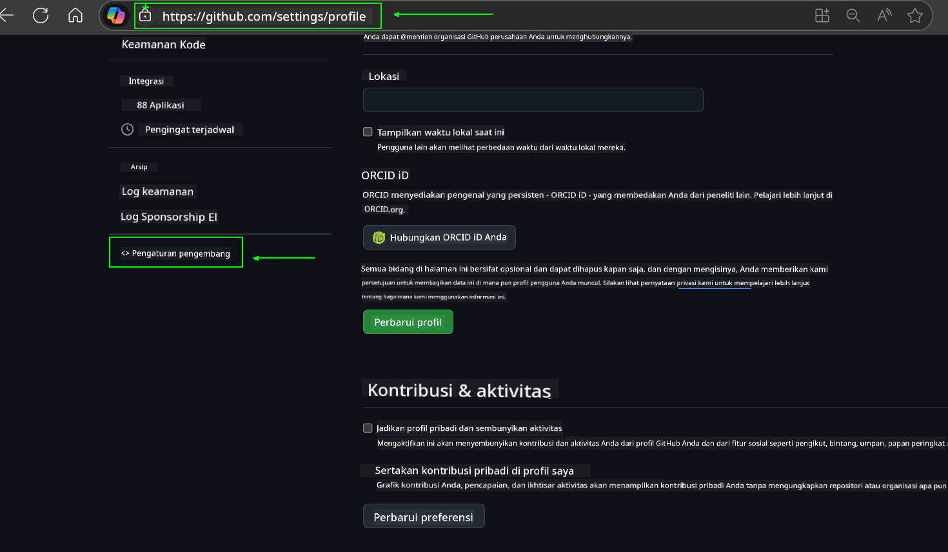Screen dimensions: 948x552
Task: Click inside the Lokasi text field
Action: coord(533,100)
